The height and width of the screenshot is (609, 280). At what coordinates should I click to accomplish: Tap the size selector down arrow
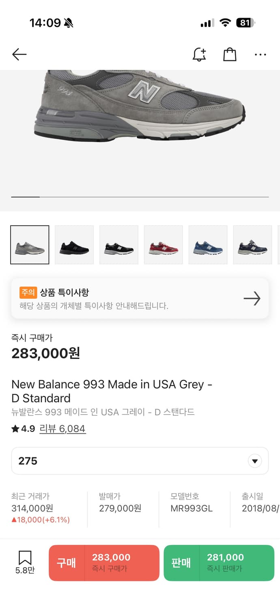point(255,461)
